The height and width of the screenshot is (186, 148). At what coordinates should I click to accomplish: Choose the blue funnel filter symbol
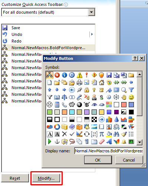[131, 90]
